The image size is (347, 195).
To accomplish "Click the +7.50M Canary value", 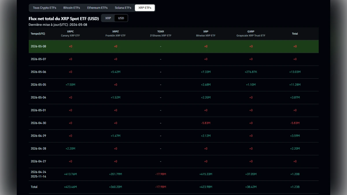I will click(70, 85).
